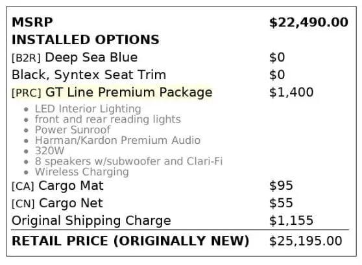The image size is (362, 265).
Task: Click the [PRC] package code
Action: (x=27, y=93)
